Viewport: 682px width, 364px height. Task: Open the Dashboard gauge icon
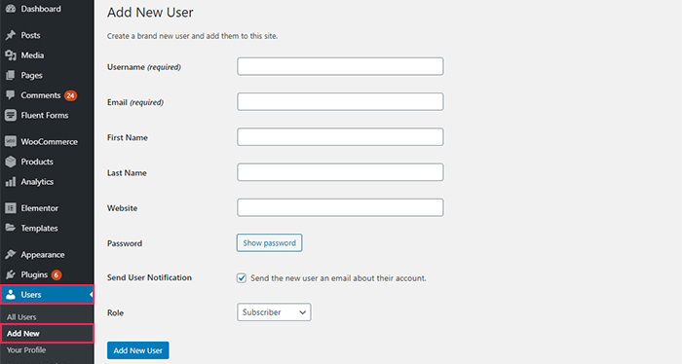[x=11, y=9]
